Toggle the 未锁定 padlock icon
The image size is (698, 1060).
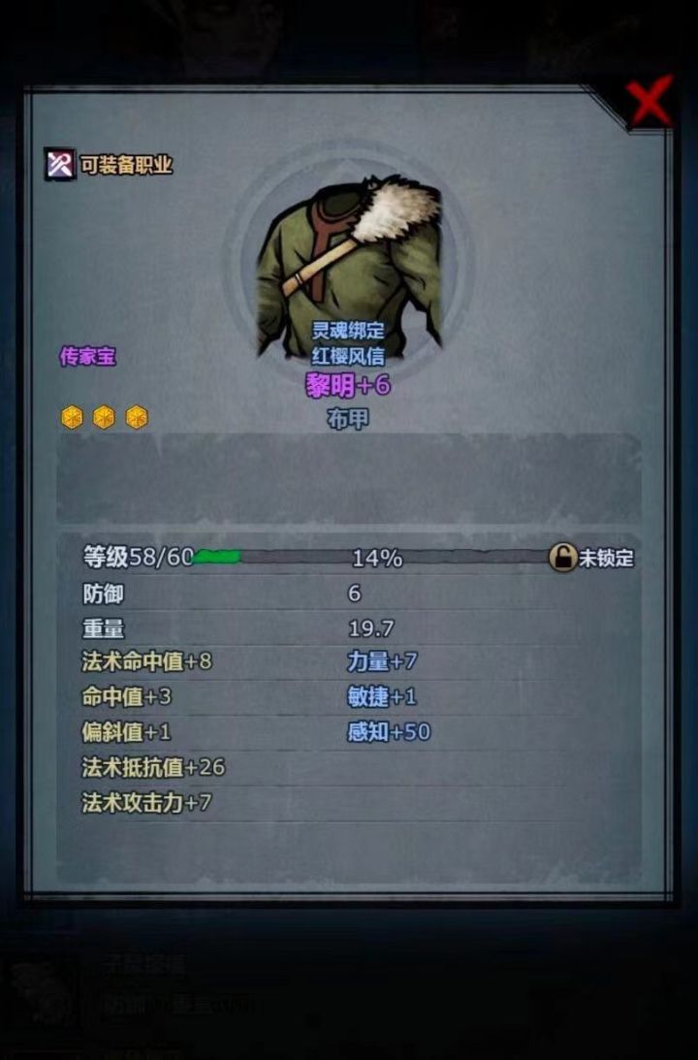point(562,558)
